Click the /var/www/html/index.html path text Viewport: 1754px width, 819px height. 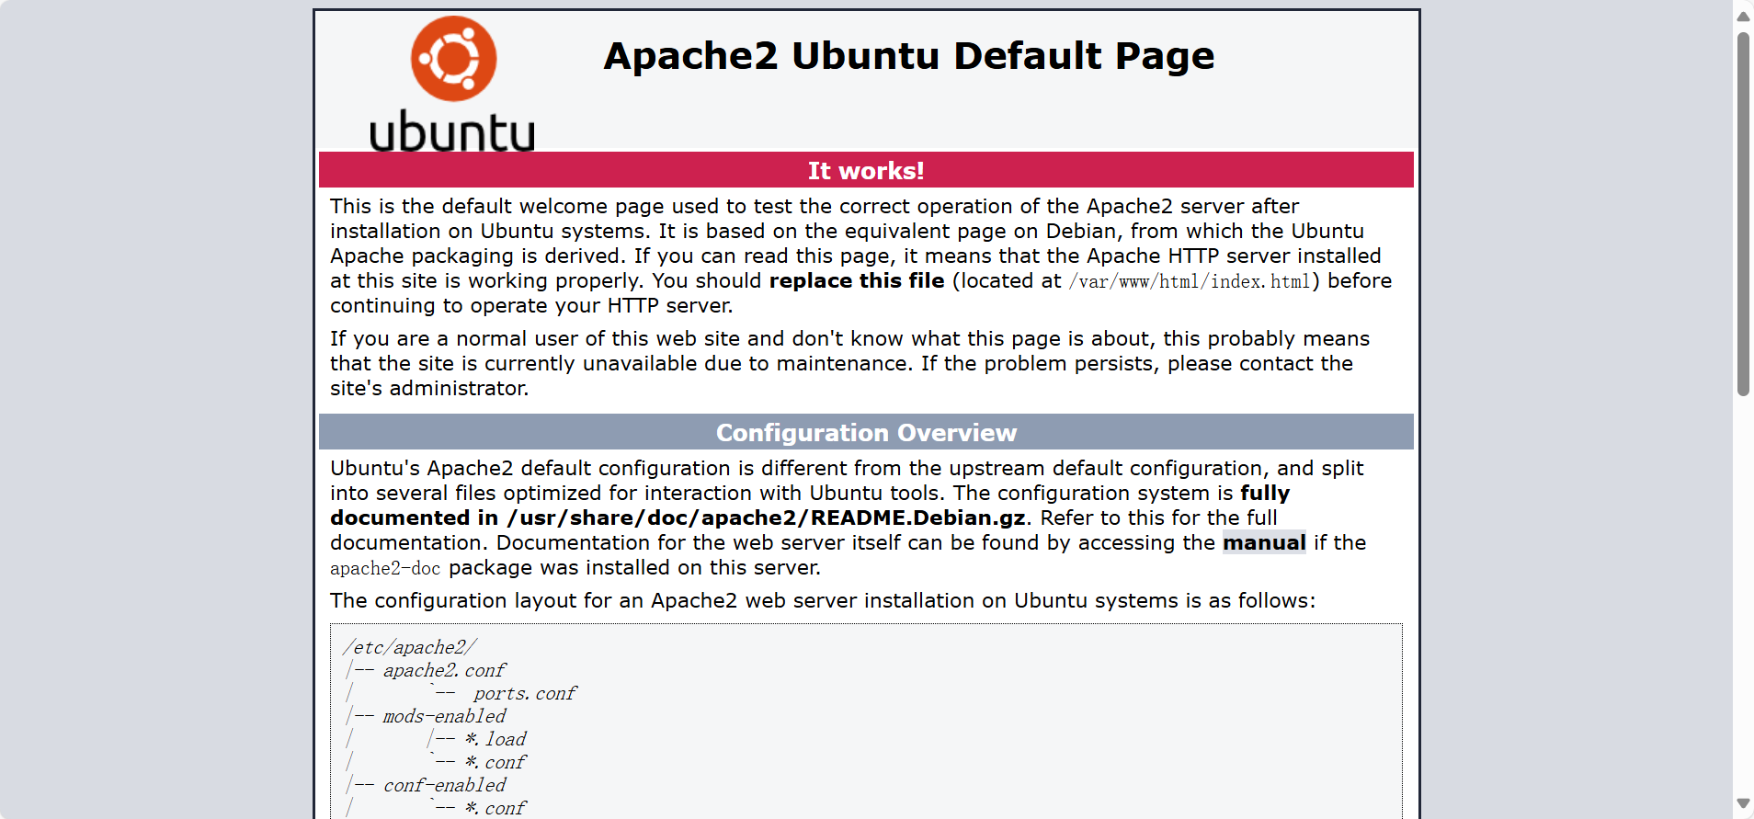[1190, 281]
